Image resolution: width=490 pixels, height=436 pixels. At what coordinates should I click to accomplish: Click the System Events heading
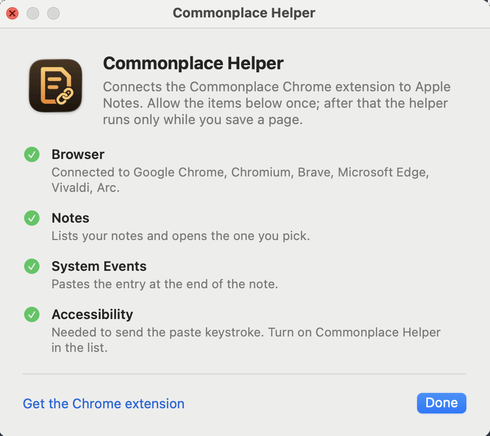[x=99, y=266]
